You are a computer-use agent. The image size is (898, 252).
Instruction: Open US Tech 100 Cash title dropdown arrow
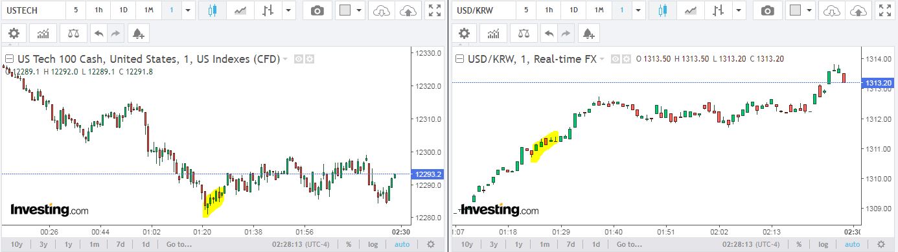point(284,60)
